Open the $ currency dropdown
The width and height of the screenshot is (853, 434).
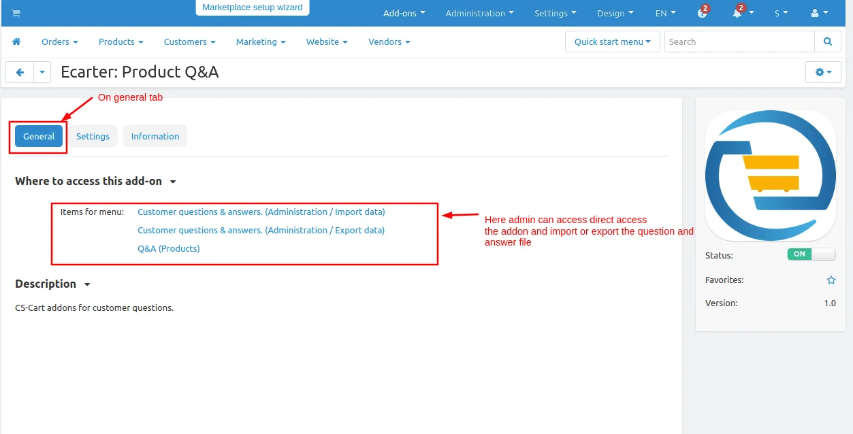(781, 13)
